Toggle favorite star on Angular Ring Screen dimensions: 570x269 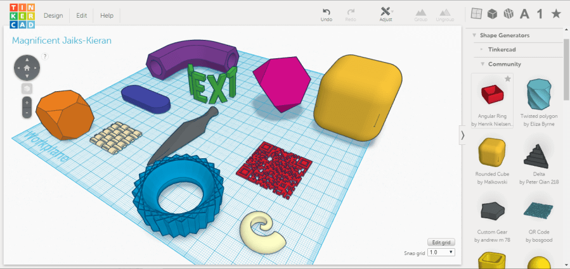(x=507, y=79)
